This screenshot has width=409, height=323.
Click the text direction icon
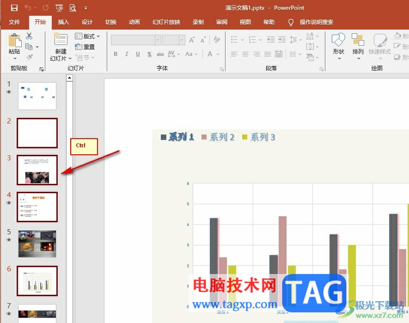point(310,36)
